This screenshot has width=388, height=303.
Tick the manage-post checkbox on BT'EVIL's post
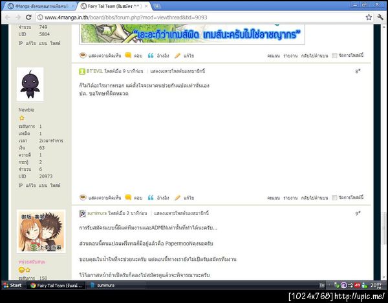pyautogui.click(x=334, y=198)
